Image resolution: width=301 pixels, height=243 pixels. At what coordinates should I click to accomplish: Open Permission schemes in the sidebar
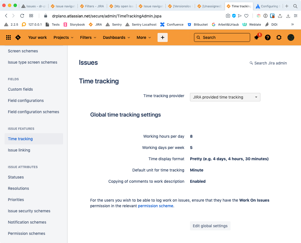[x=26, y=233]
